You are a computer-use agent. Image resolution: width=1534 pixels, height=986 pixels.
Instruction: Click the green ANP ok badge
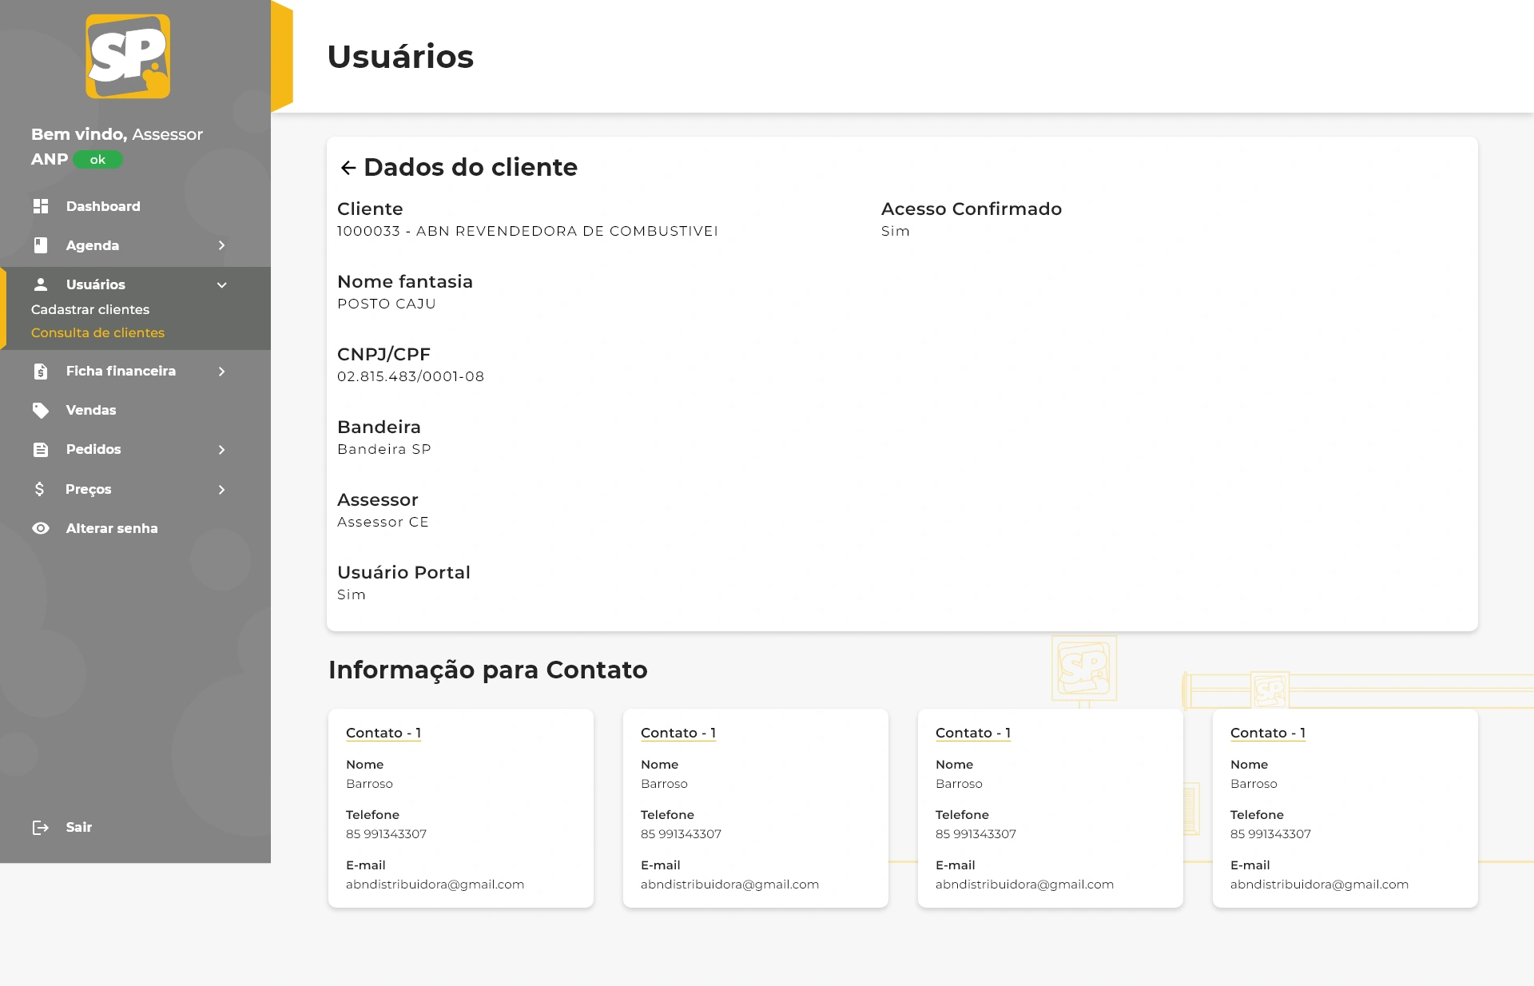97,160
